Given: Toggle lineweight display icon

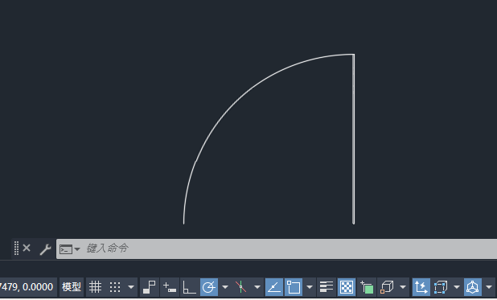Looking at the screenshot, I should click(x=327, y=287).
